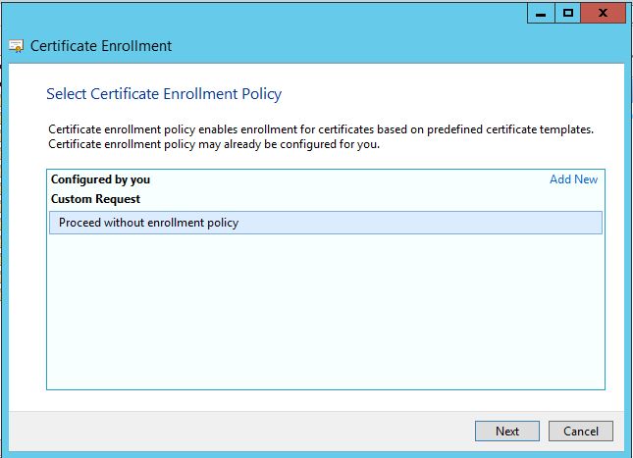Screen dimensions: 633x458
Task: Close the Certificate Enrollment dialog
Action: [603, 12]
